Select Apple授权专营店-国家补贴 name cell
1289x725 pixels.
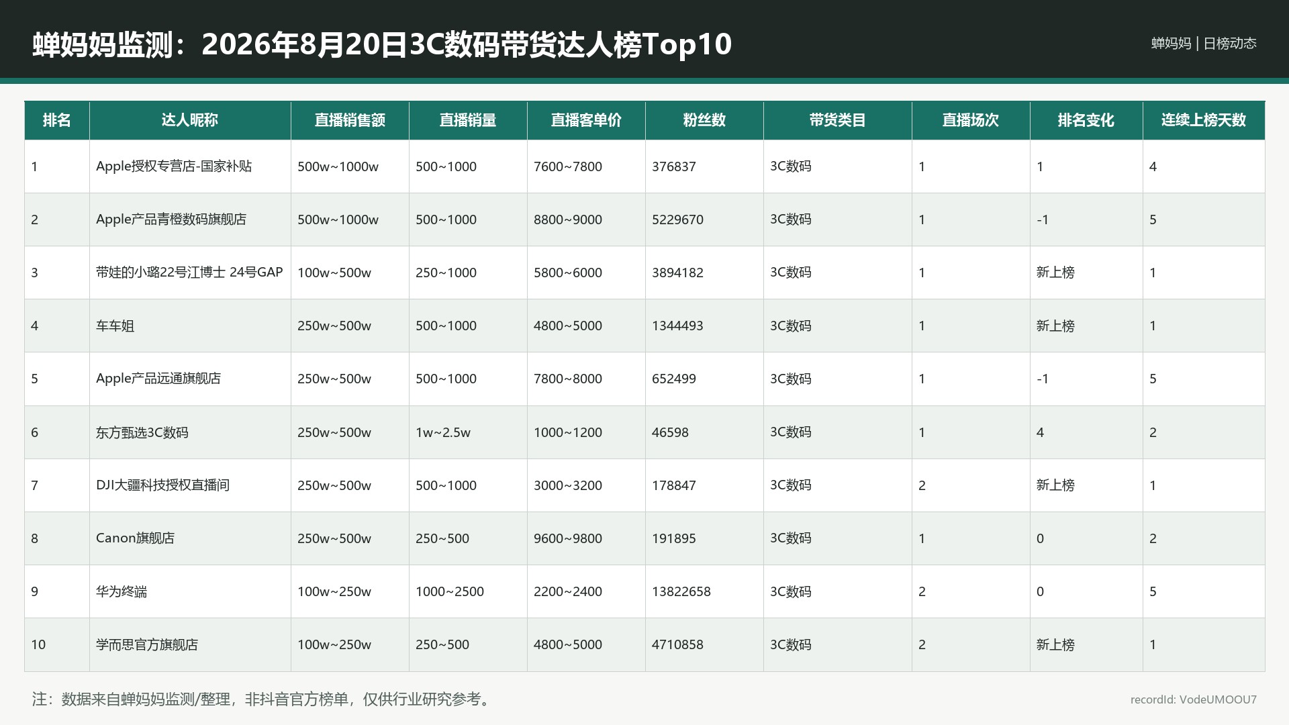(190, 166)
